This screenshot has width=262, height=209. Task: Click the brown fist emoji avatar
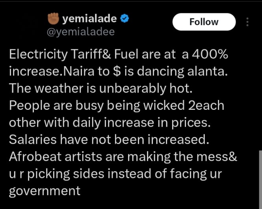53,18
